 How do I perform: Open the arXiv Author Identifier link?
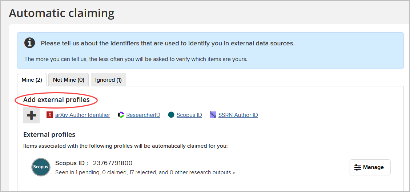83,115
